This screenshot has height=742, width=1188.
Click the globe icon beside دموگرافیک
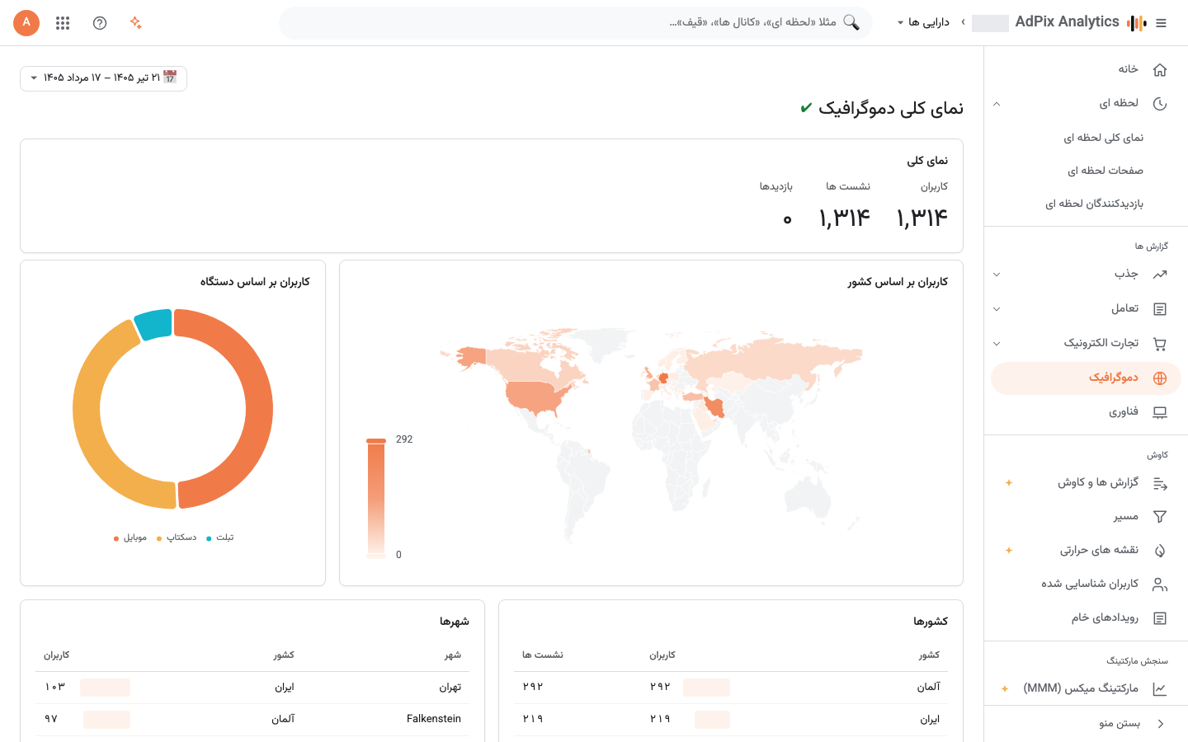(x=1160, y=378)
